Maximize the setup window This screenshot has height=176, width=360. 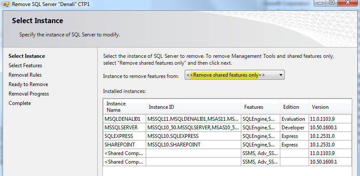pos(332,3)
